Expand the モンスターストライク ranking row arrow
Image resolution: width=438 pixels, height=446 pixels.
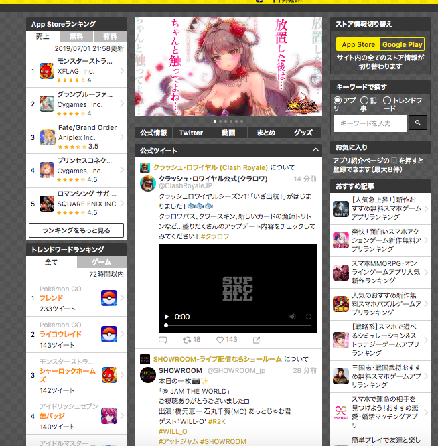pos(122,72)
